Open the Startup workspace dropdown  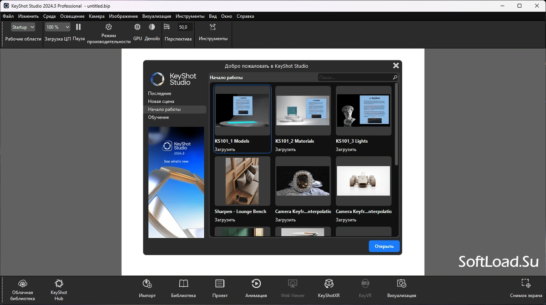pos(23,27)
